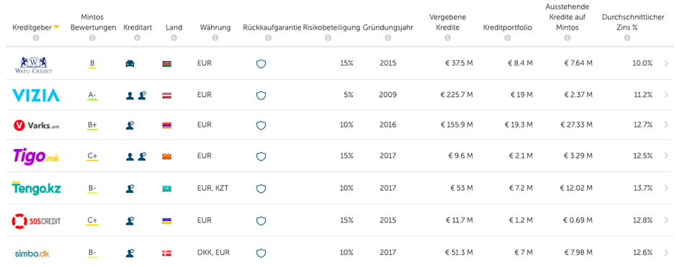Click the info icon below Mintos Bewertungen

coord(92,38)
